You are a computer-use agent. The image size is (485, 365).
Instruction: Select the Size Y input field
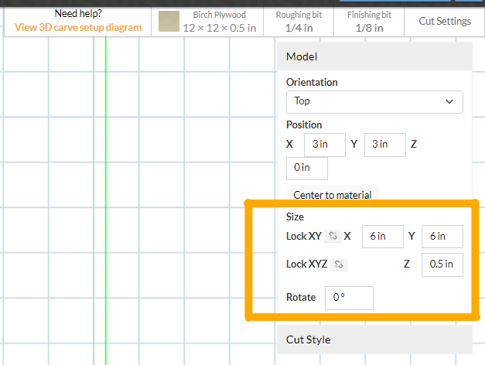coord(442,236)
